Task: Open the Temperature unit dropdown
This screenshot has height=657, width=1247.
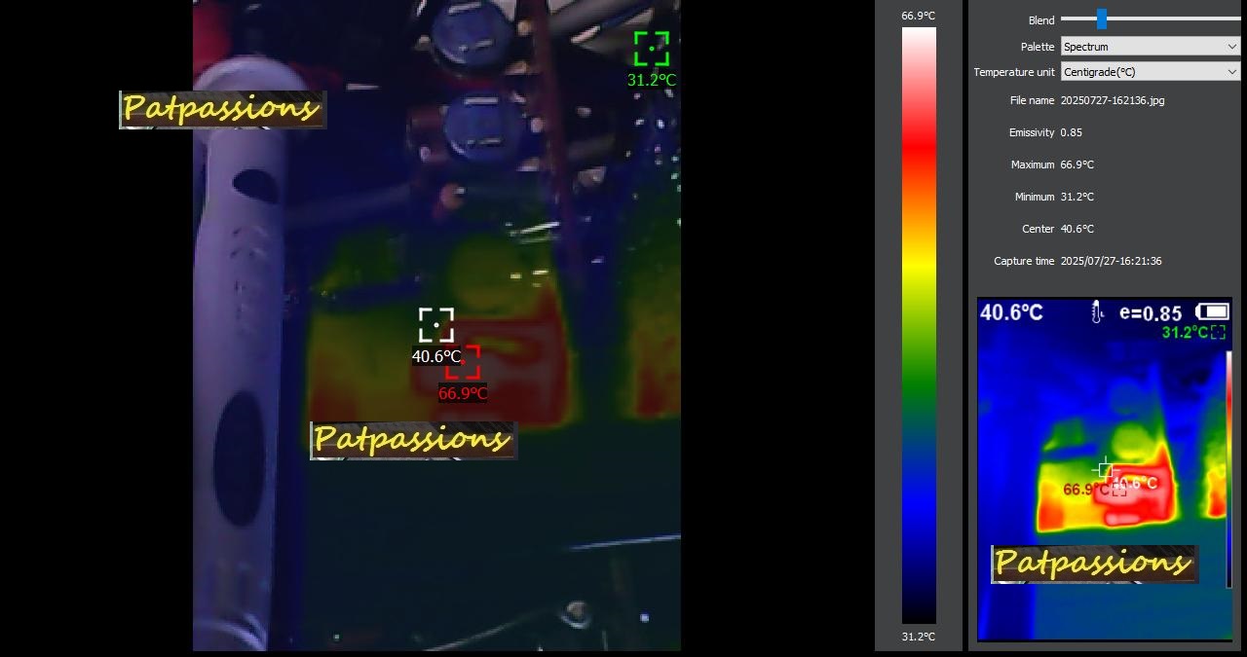Action: point(1149,72)
